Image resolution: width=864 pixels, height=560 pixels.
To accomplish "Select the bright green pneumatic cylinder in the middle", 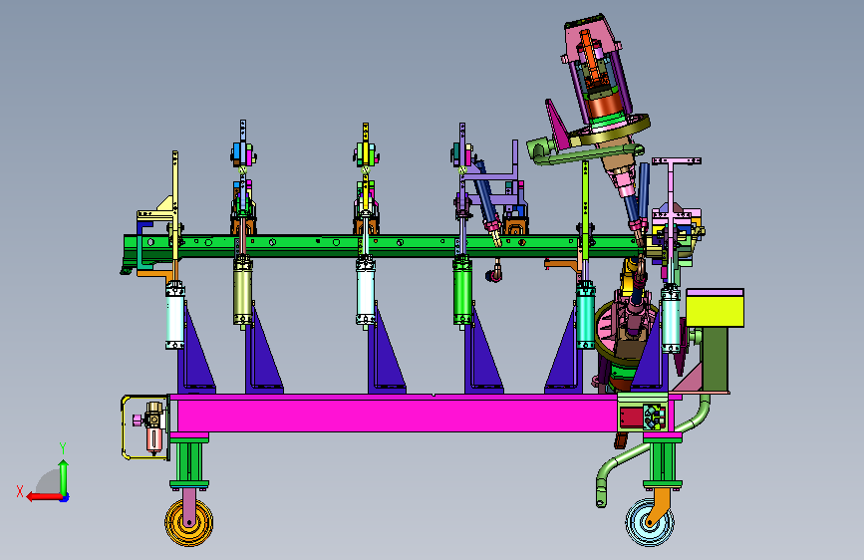I will [462, 292].
